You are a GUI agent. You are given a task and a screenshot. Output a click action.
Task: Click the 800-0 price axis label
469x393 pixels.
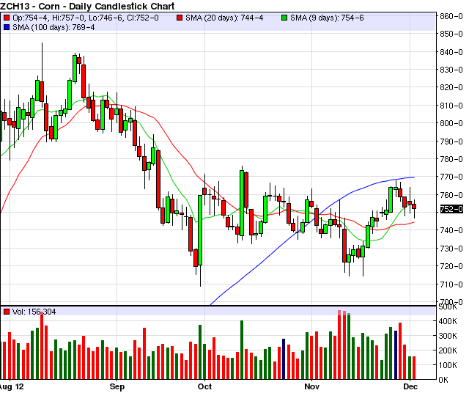point(451,123)
